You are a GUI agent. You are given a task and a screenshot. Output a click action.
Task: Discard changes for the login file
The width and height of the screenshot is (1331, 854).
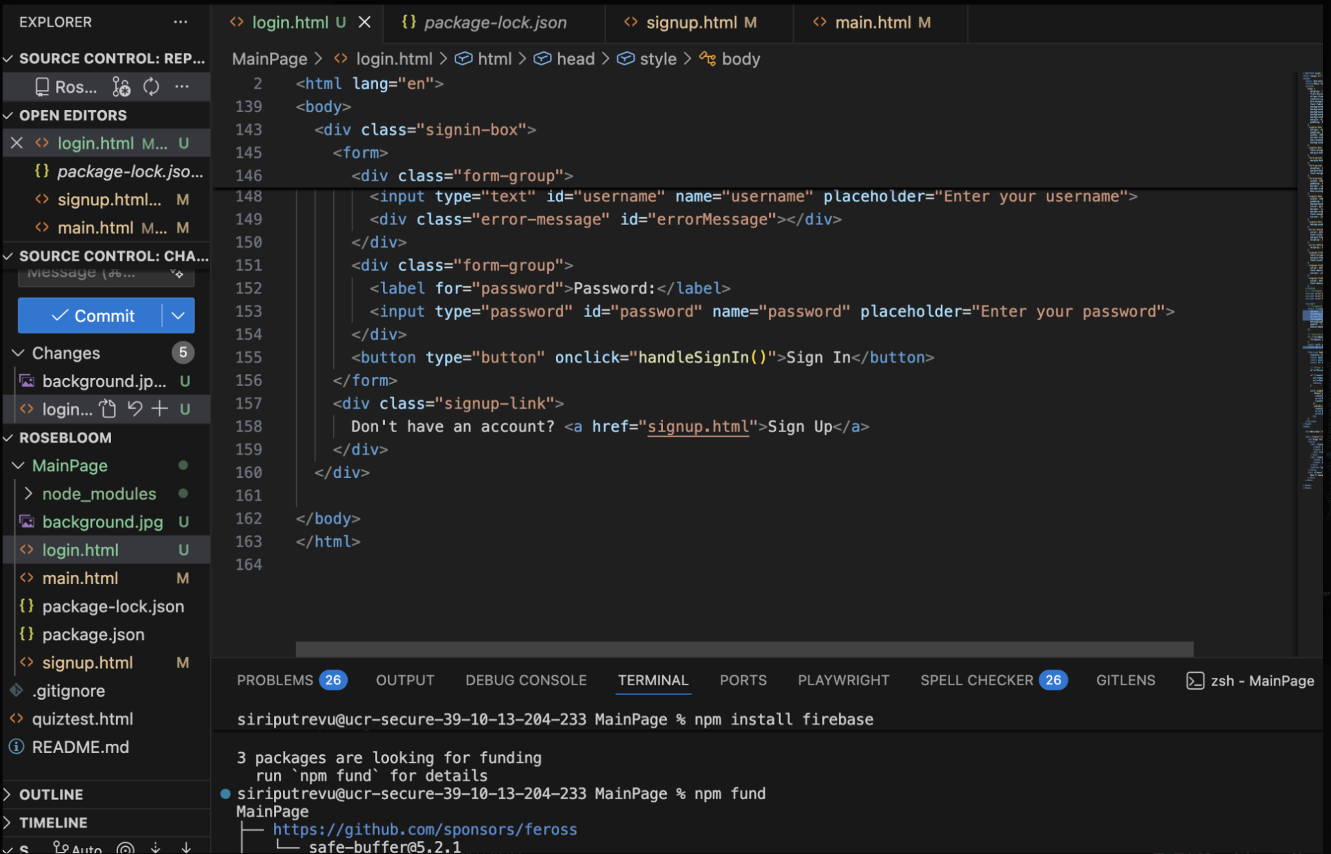[134, 409]
